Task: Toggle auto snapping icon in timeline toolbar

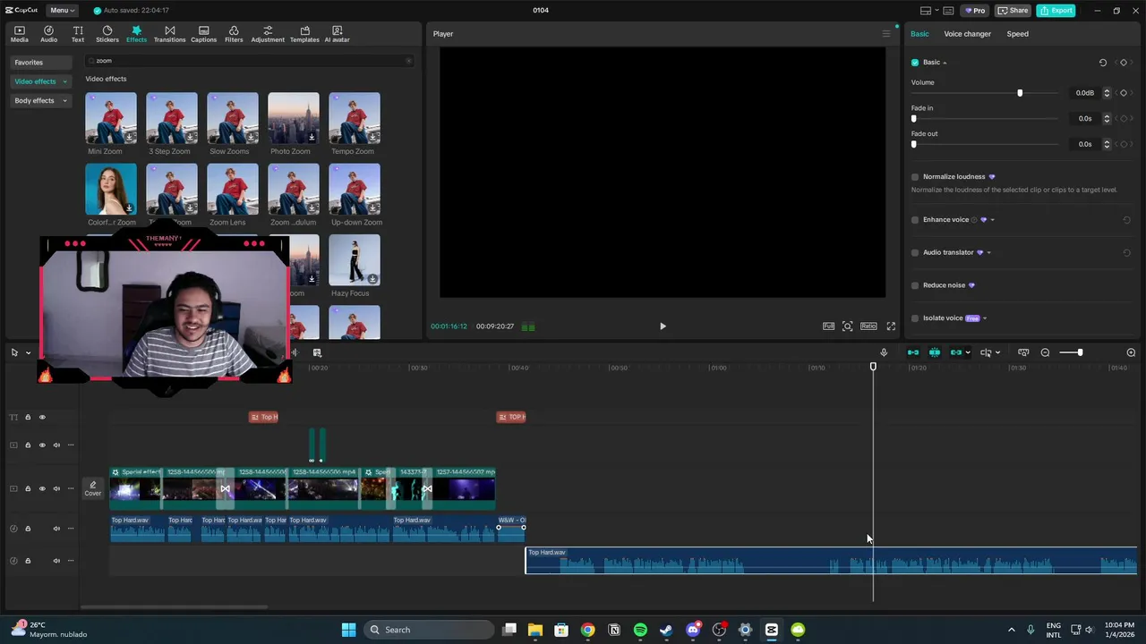Action: tap(935, 352)
